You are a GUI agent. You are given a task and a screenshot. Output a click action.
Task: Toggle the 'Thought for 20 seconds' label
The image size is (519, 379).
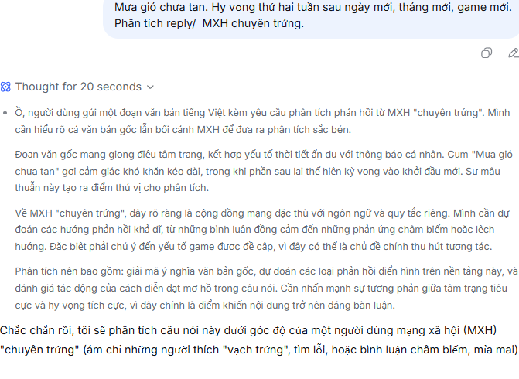pos(78,87)
